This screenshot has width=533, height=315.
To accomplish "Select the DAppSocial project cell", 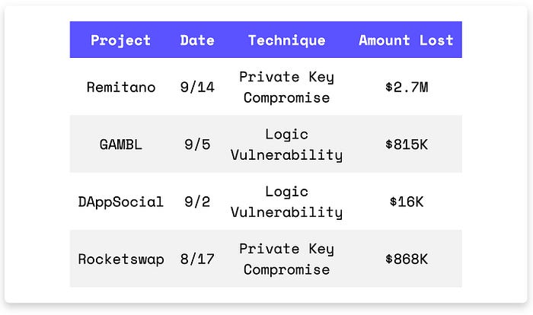I will pos(120,202).
